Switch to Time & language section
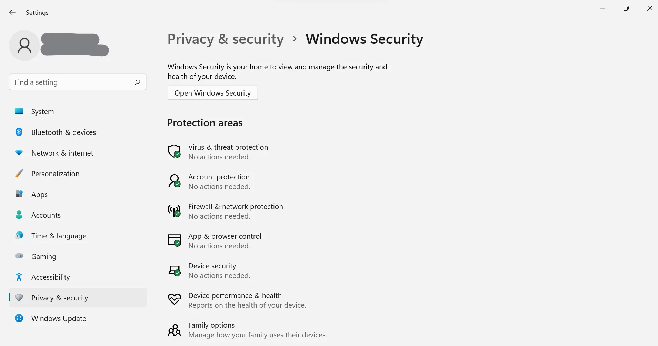Image resolution: width=658 pixels, height=346 pixels. (59, 236)
